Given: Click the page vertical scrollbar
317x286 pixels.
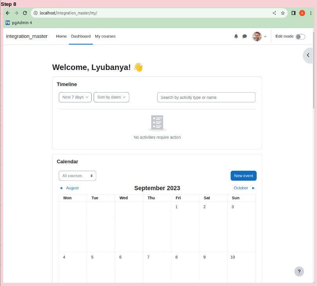Looking at the screenshot, I should (x=313, y=70).
